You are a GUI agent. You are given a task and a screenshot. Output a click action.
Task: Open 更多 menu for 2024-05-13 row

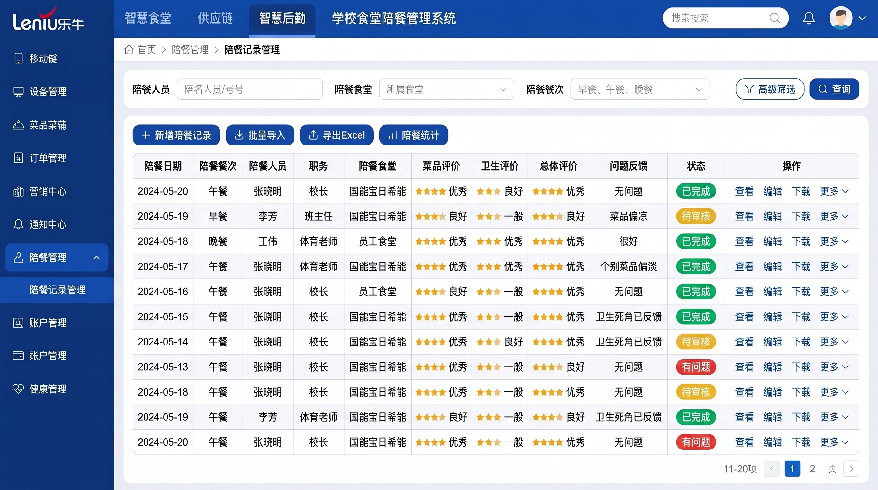(x=834, y=367)
